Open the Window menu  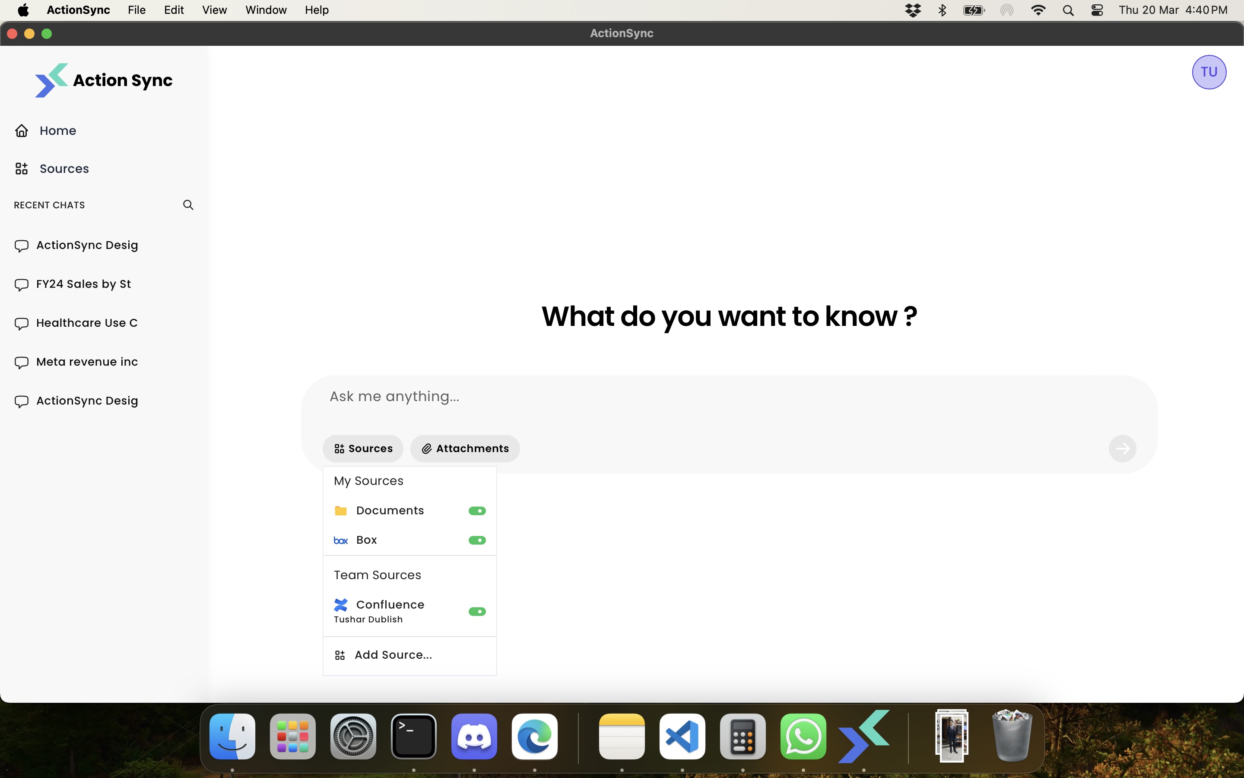coord(265,10)
